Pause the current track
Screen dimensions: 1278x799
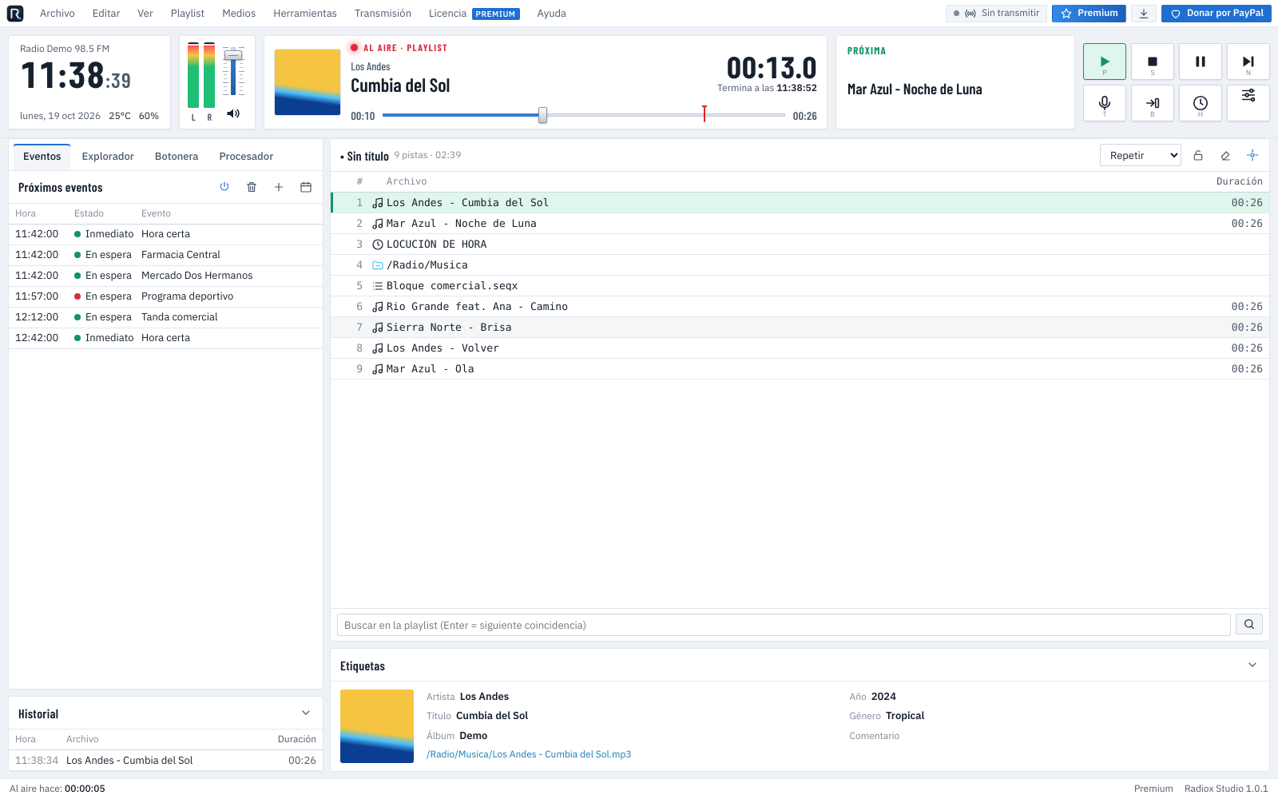[1201, 62]
